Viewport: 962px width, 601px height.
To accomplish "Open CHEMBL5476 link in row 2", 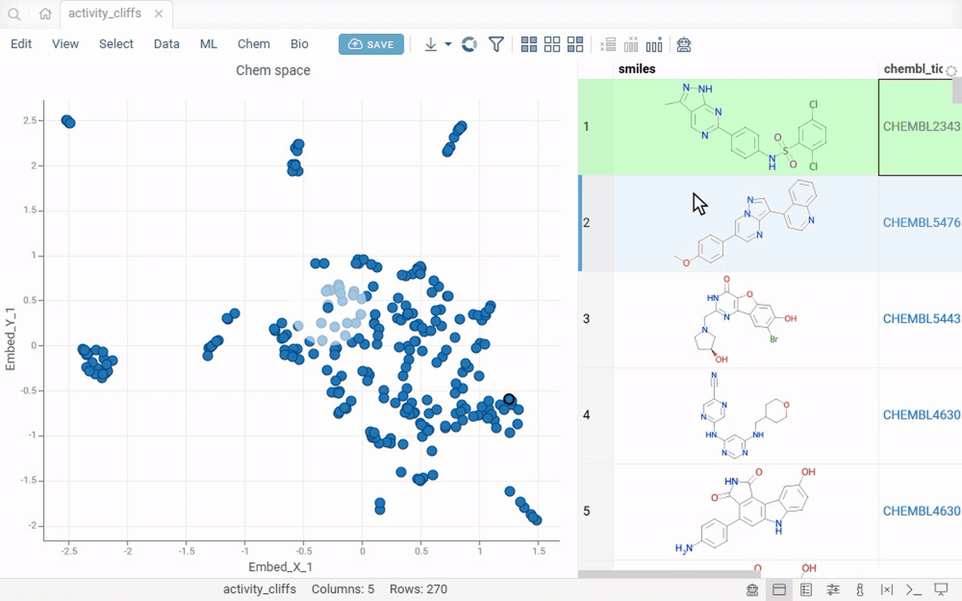I will pos(922,222).
